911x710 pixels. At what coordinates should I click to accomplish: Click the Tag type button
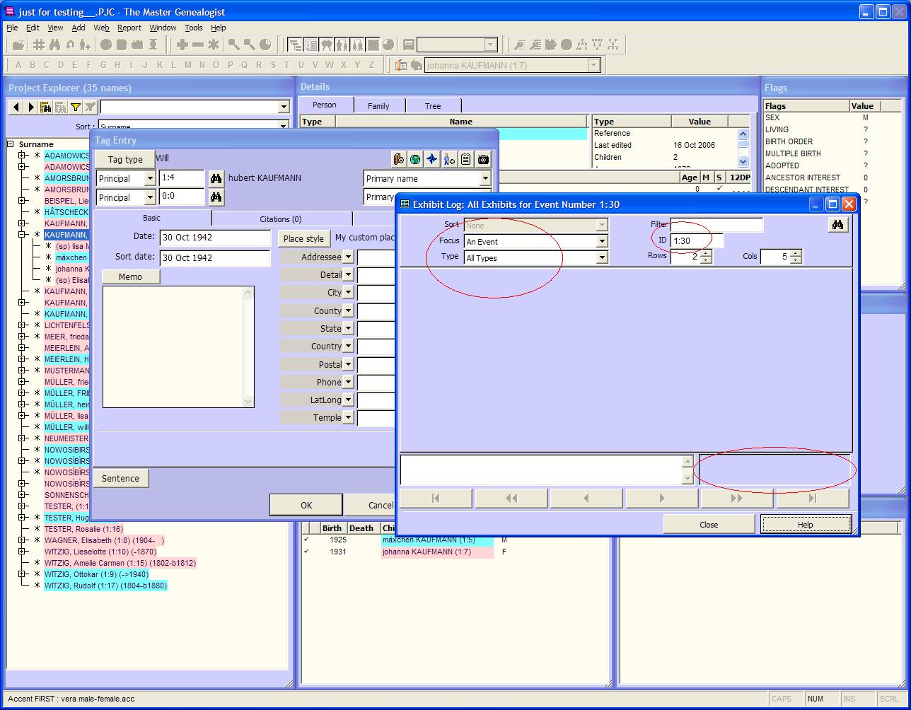[125, 159]
